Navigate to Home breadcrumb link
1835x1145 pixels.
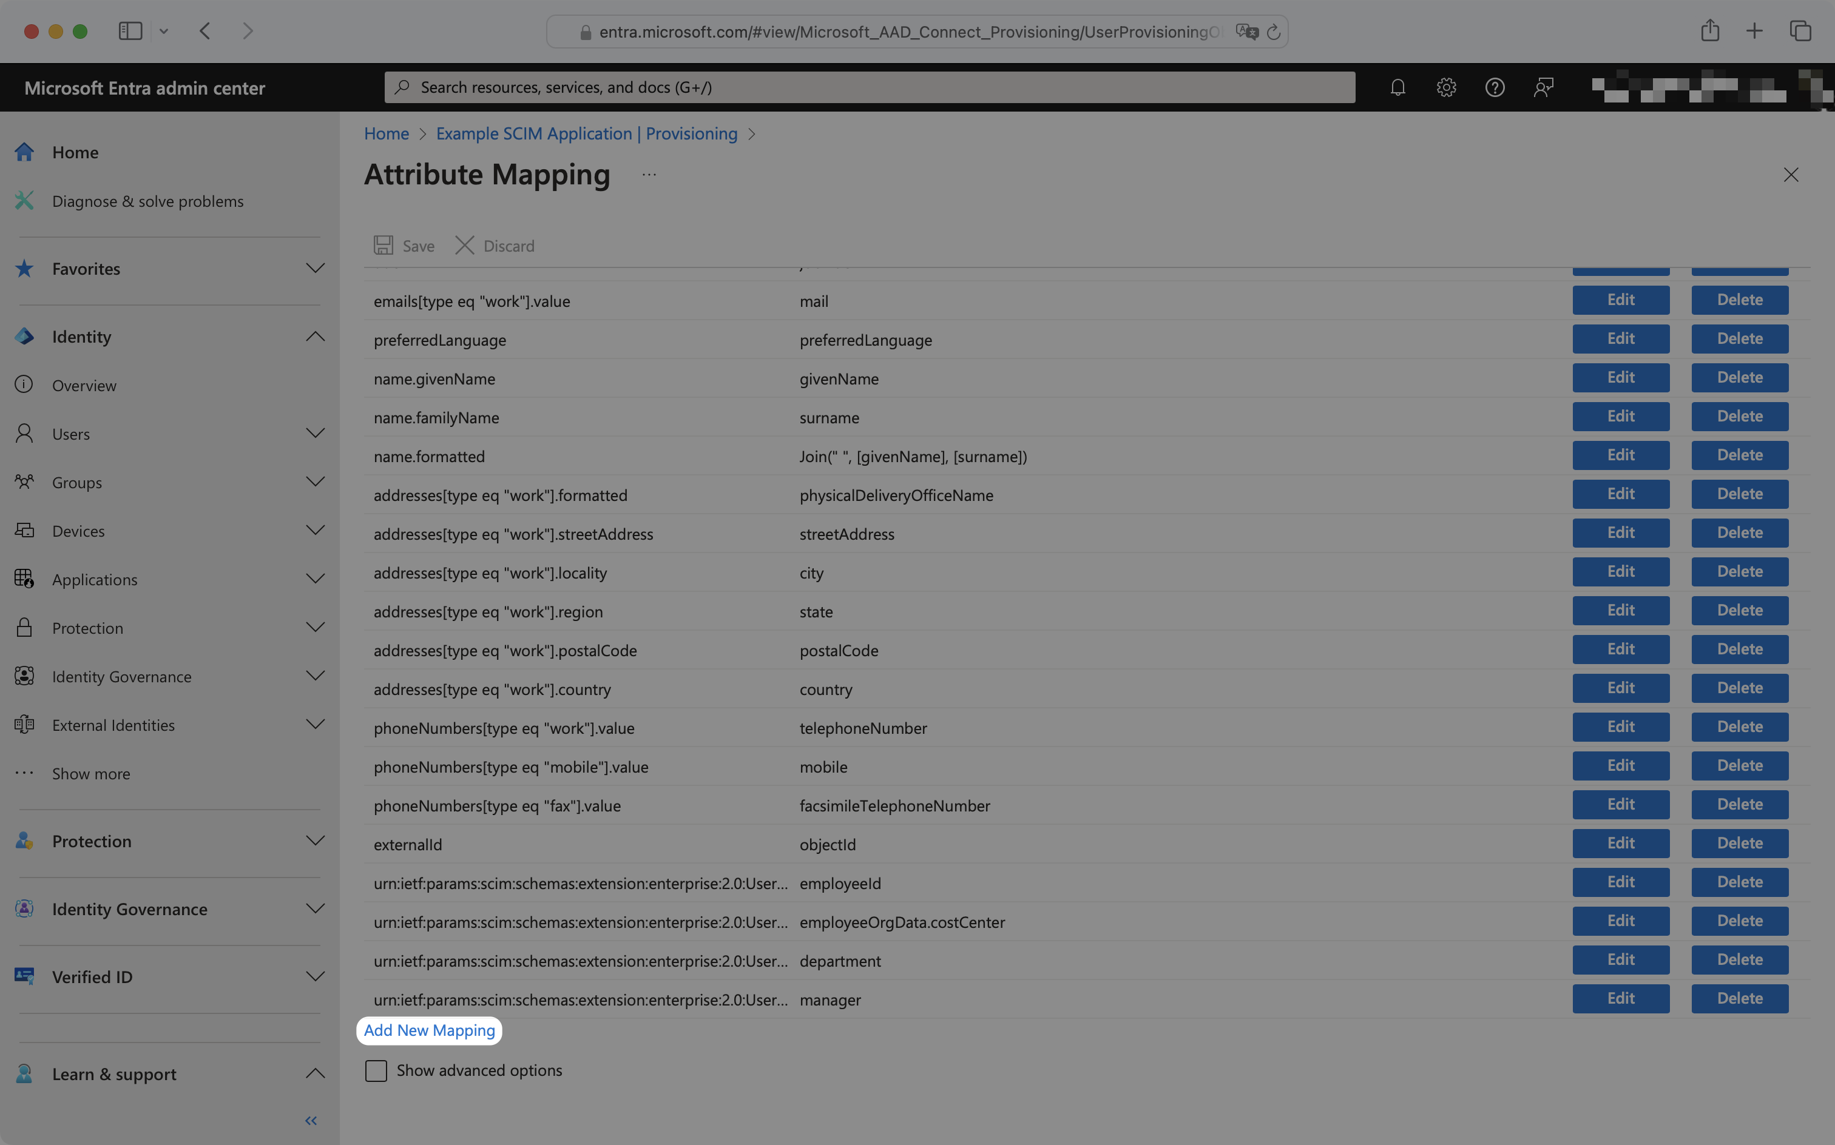(x=387, y=132)
